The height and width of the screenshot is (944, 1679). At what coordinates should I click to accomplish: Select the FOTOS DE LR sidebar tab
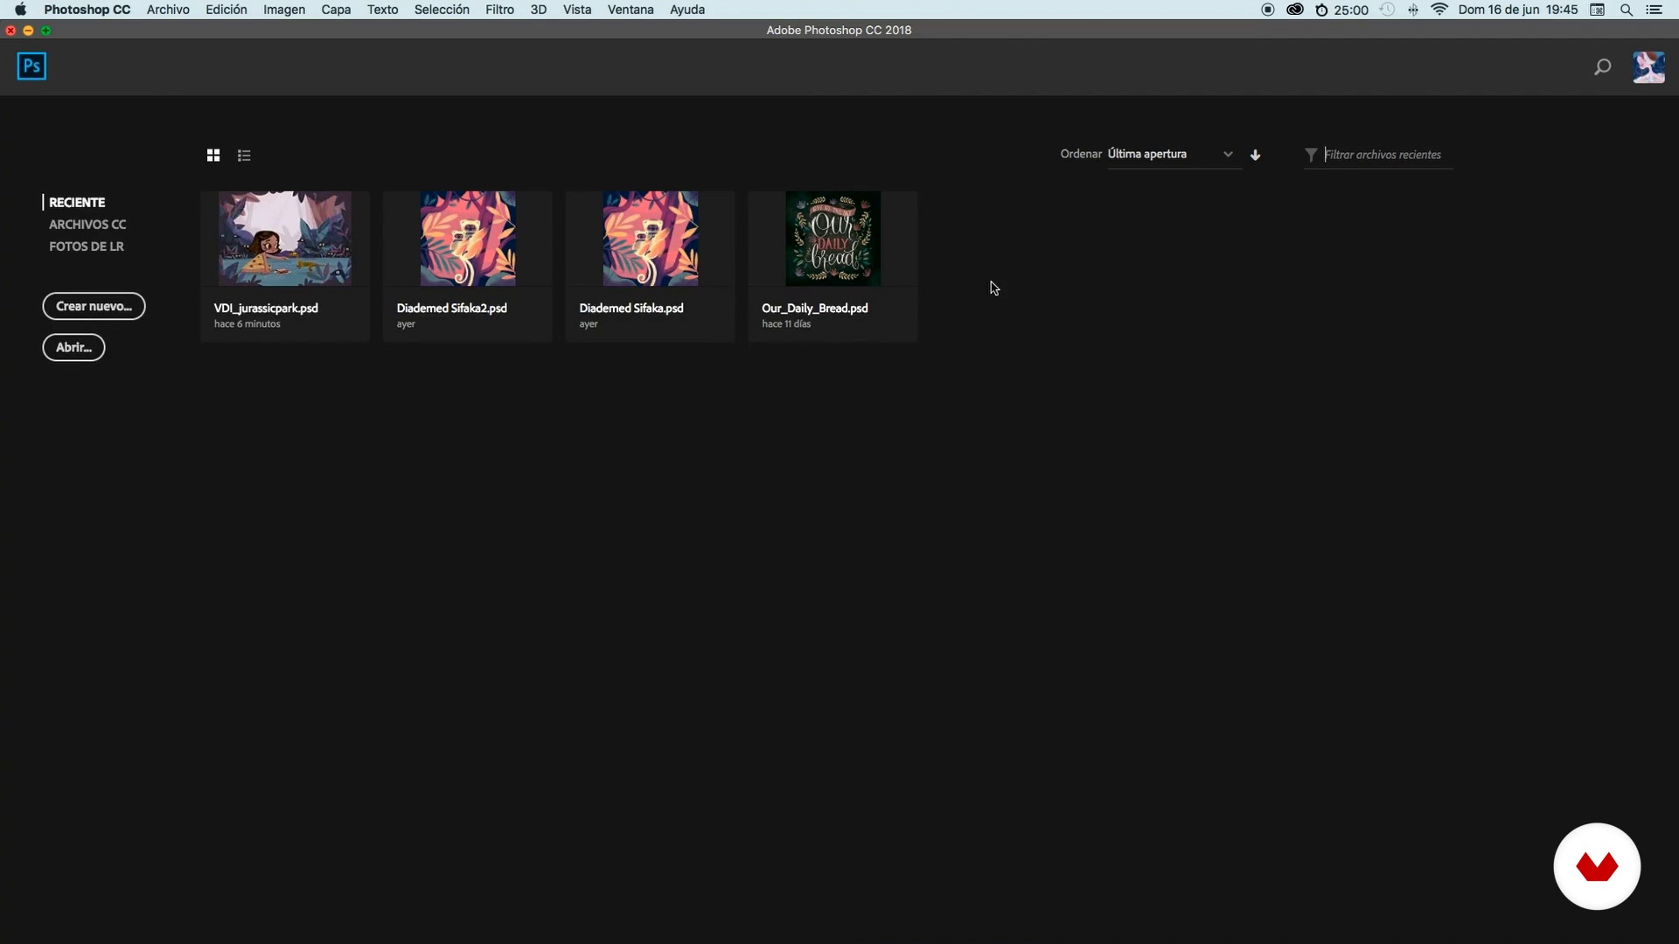[87, 246]
